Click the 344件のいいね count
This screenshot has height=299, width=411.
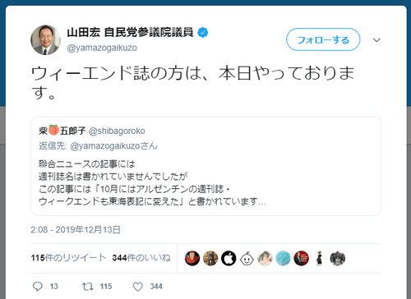pyautogui.click(x=141, y=258)
